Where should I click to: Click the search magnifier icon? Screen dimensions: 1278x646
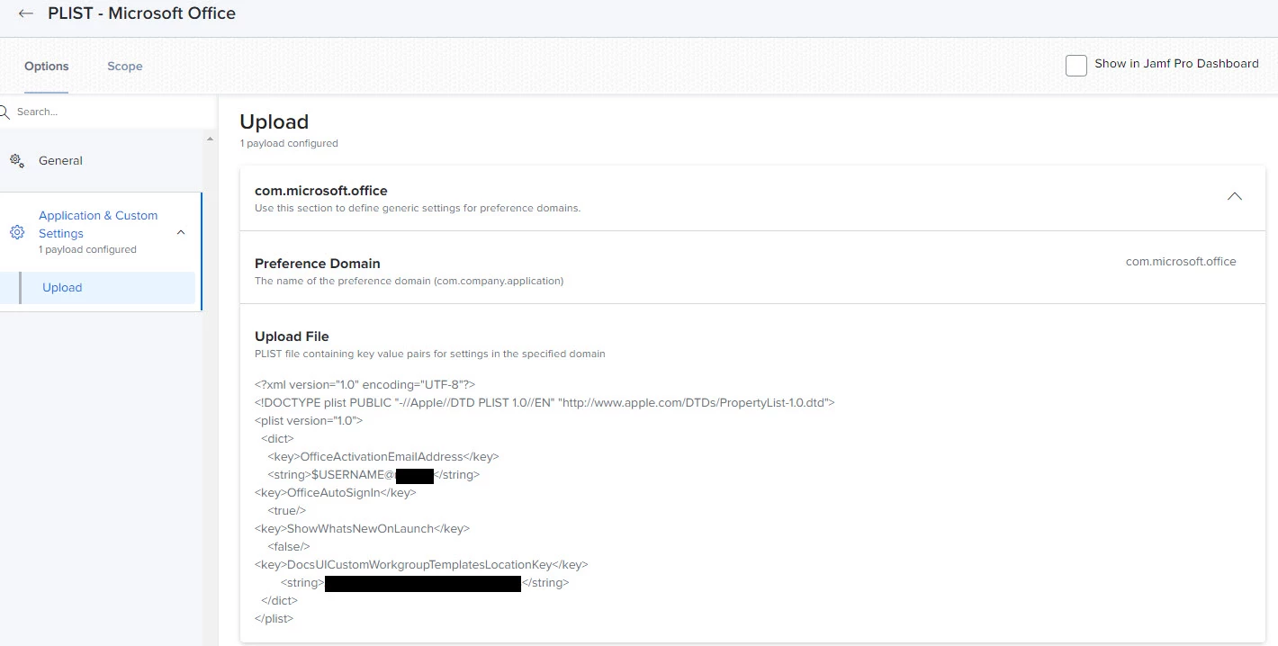pyautogui.click(x=4, y=112)
